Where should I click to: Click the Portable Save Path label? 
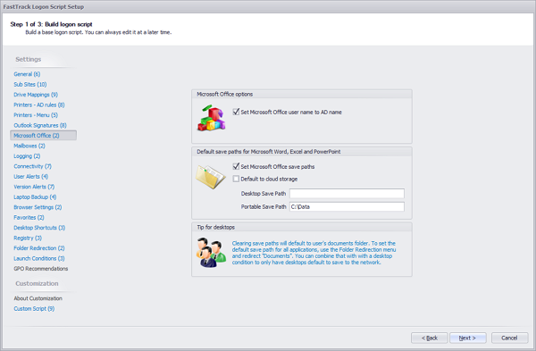[x=264, y=207]
